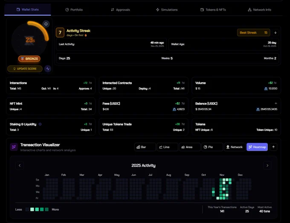Click the Unique Tokens Trade card title
Image resolution: width=290 pixels, height=223 pixels.
pyautogui.click(x=117, y=124)
